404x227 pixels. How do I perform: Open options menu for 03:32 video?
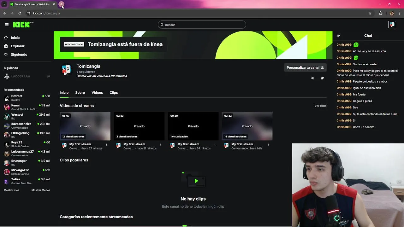coord(269,144)
